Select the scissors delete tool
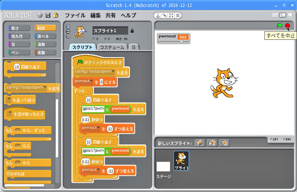 pyautogui.click(x=164, y=15)
